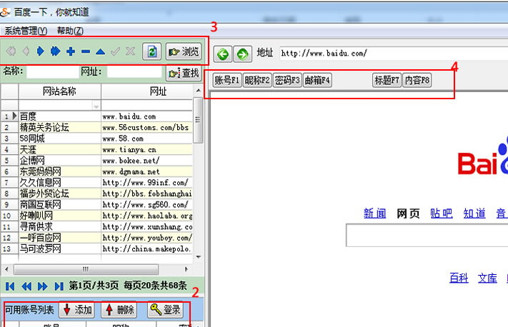This screenshot has height=327, width=508.
Task: Click the X cancel edit icon
Action: pos(130,51)
